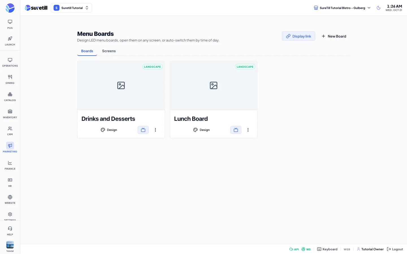
Task: Open the Catalog section
Action: pos(10,97)
